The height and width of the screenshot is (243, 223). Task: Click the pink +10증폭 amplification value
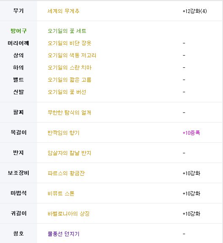[x=191, y=133]
